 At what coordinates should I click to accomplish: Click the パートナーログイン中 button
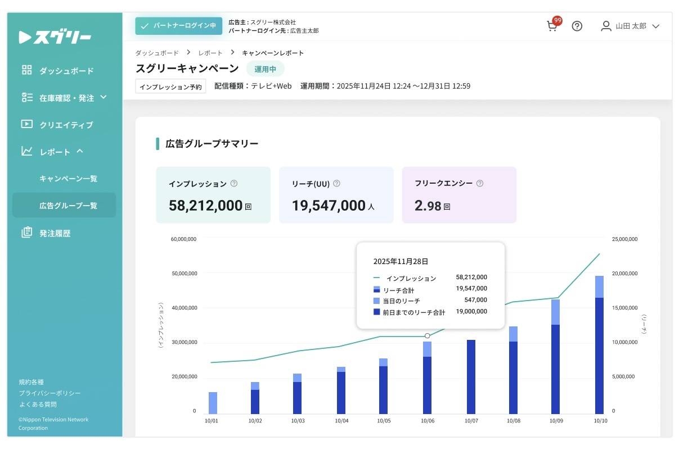pos(178,26)
